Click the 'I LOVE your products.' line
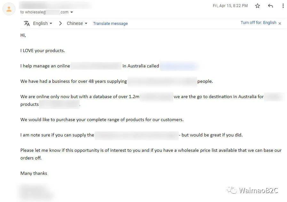This screenshot has height=202, width=287. click(43, 50)
